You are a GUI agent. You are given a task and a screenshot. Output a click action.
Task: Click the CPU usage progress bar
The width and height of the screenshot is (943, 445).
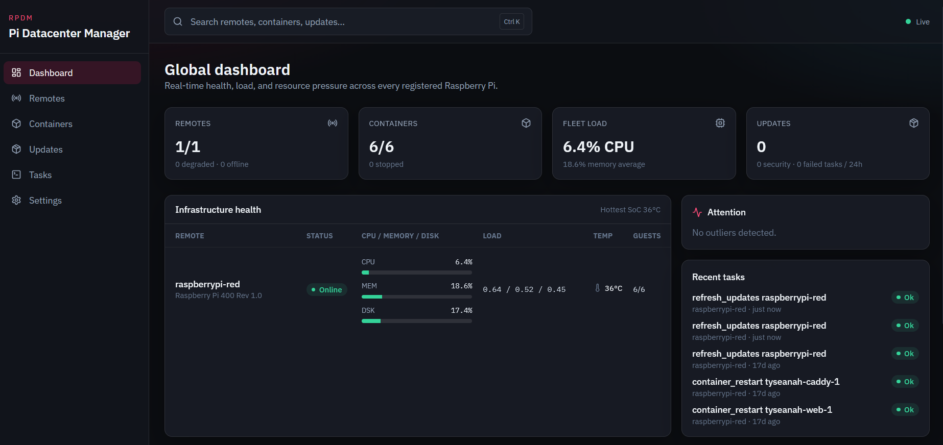click(417, 273)
